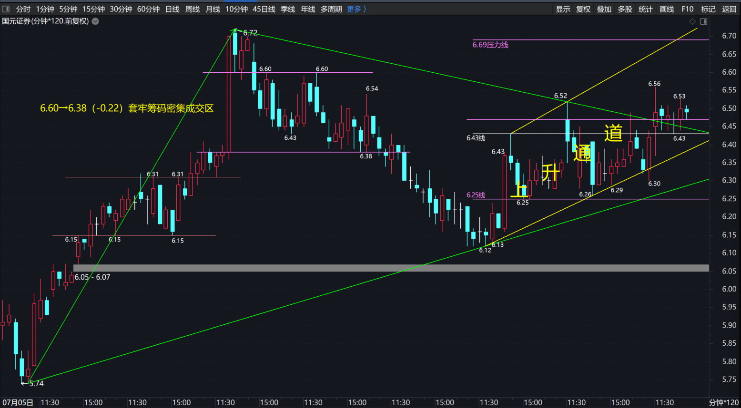
Task: Click the 6.56 high price label
Action: click(x=654, y=84)
